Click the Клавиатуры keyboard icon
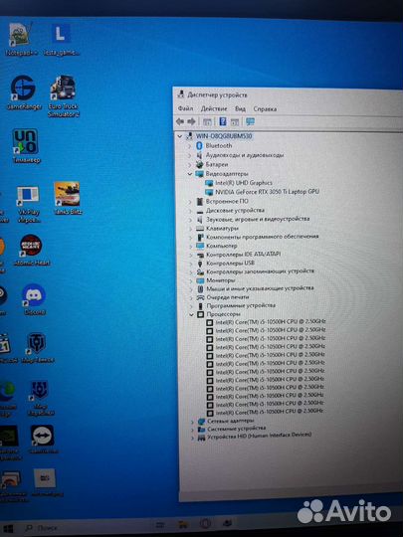This screenshot has width=403, height=537. click(200, 228)
